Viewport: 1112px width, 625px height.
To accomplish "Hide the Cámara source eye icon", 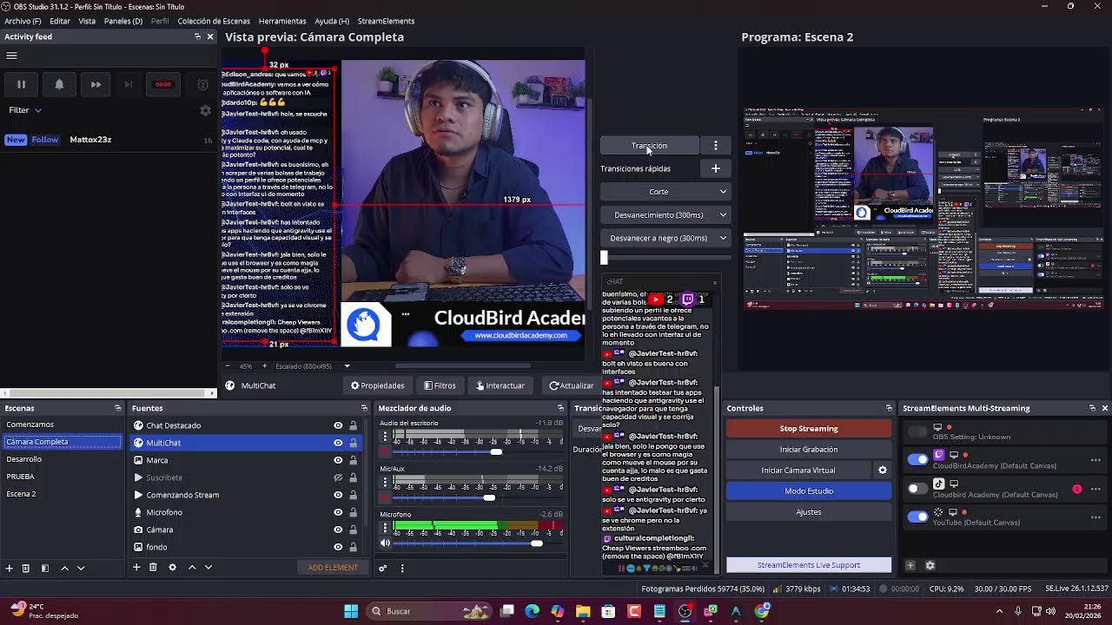I will 338,530.
